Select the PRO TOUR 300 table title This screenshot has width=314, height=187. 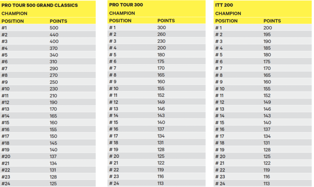point(126,5)
